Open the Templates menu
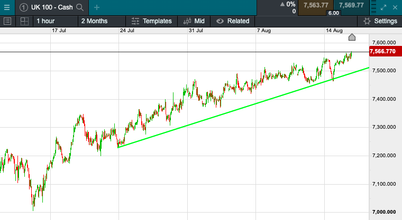The width and height of the screenshot is (402, 220). tap(152, 21)
